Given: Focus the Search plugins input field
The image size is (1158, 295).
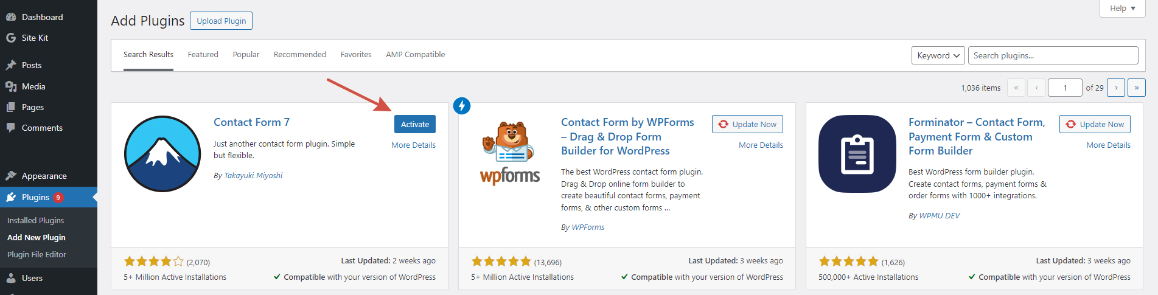Looking at the screenshot, I should click(x=1053, y=55).
